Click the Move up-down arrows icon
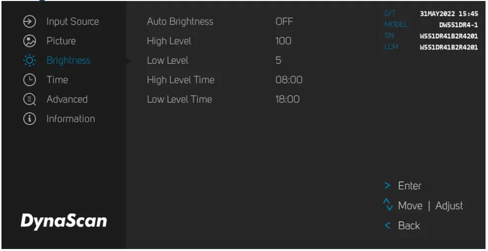The height and width of the screenshot is (251, 488). pyautogui.click(x=388, y=205)
